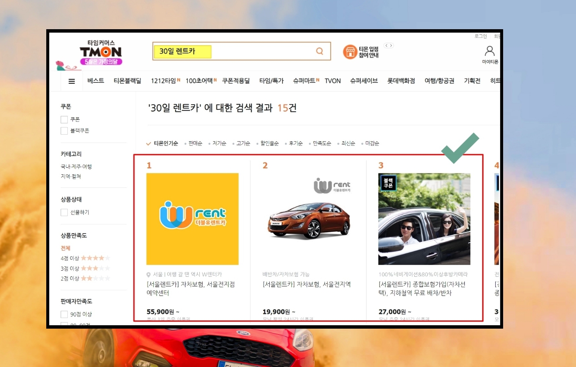Filter by 지역·컬쳐 category
The height and width of the screenshot is (367, 576).
point(71,177)
